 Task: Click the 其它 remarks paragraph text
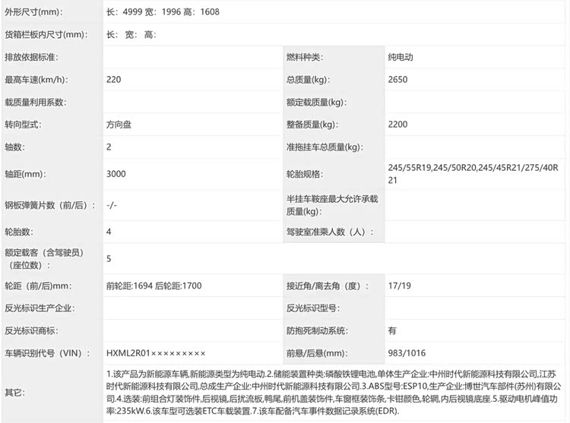pos(333,392)
